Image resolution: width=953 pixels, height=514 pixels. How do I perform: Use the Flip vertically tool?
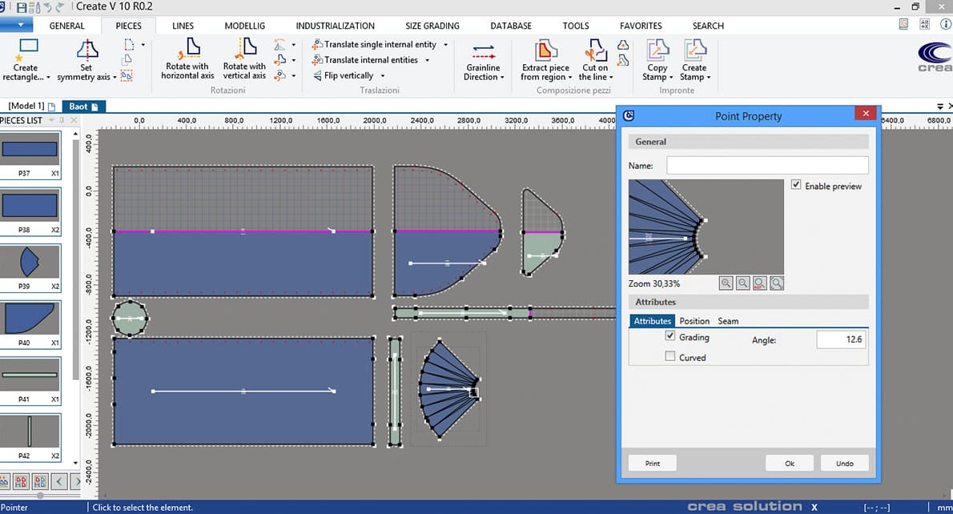pyautogui.click(x=347, y=74)
